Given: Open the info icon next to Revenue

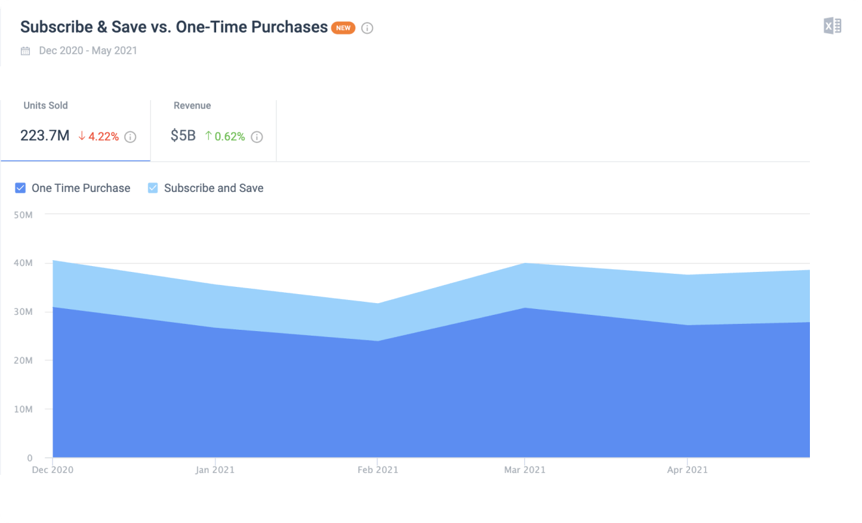Looking at the screenshot, I should (257, 137).
